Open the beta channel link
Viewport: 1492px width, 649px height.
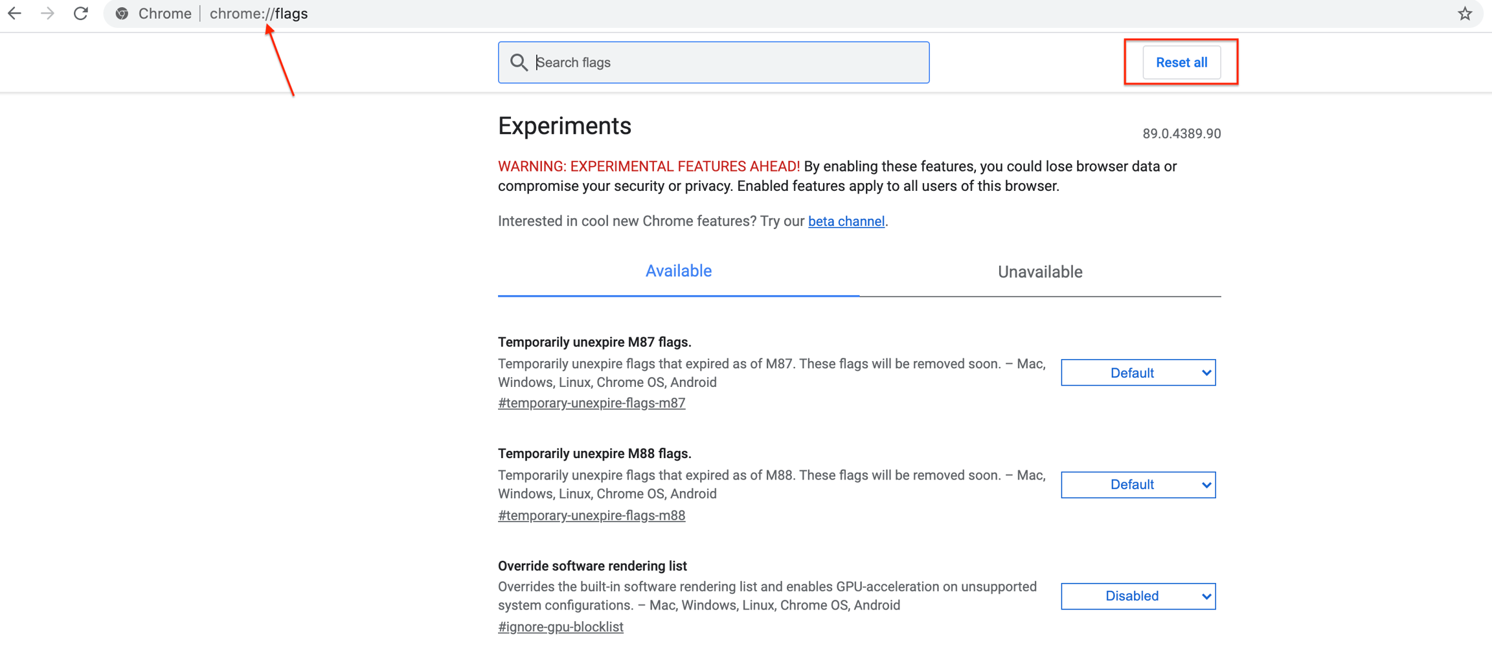point(846,221)
